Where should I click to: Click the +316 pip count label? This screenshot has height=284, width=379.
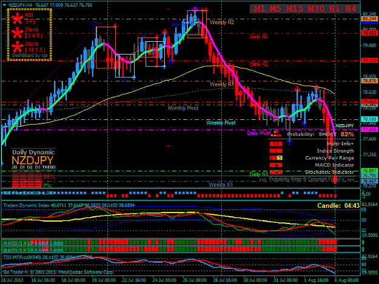click(x=142, y=36)
